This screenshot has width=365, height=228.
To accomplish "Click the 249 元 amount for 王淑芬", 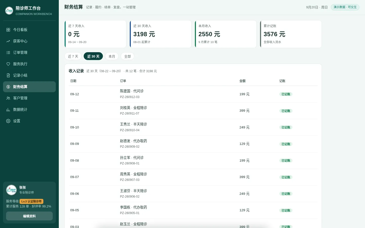I will pyautogui.click(x=245, y=194).
